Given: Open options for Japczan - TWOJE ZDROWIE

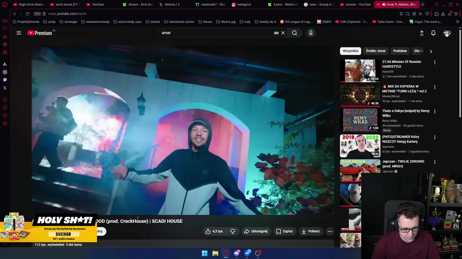Looking at the screenshot, I should (435, 162).
